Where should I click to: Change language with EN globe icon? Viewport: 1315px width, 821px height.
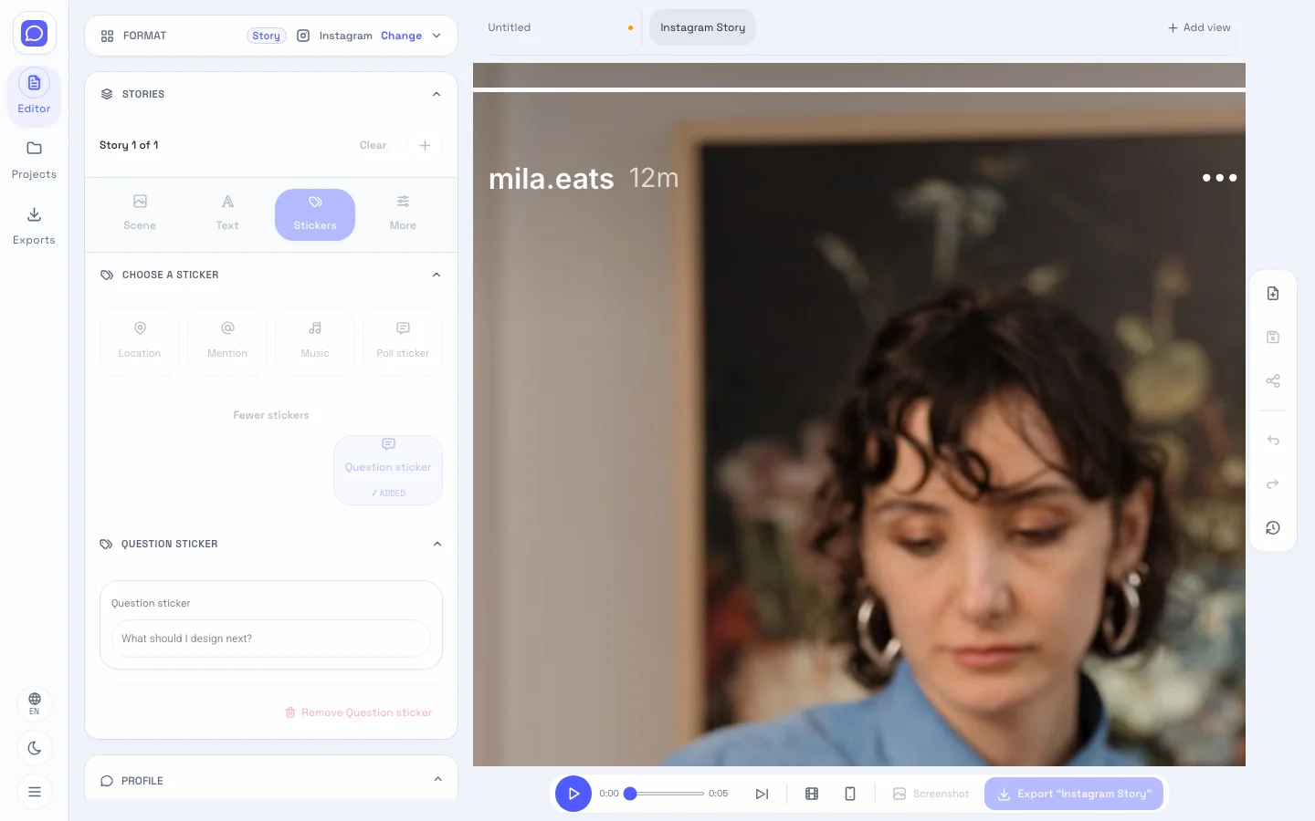tap(35, 703)
